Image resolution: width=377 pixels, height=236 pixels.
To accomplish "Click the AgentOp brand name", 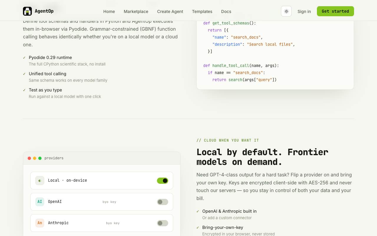I will (x=44, y=11).
